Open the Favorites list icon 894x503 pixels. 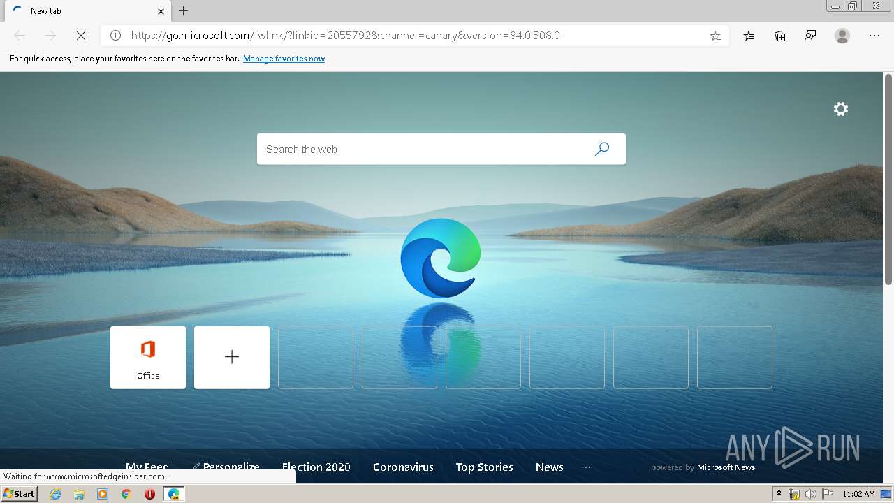point(749,36)
